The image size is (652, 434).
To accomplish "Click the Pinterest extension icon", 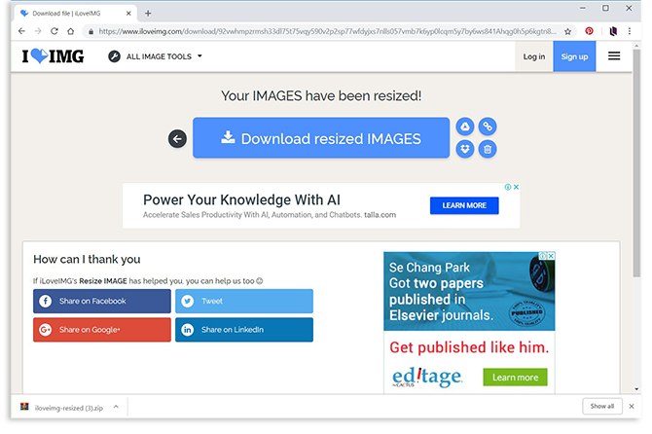I will 589,31.
